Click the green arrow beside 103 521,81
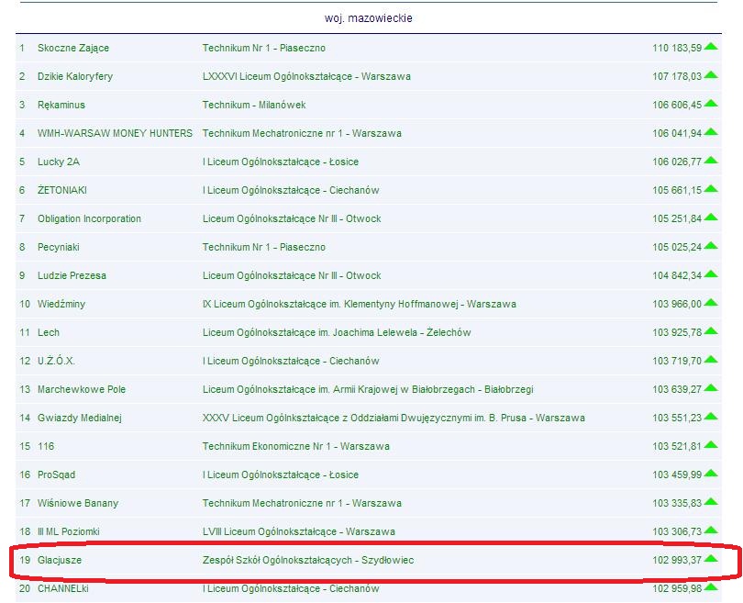 711,444
